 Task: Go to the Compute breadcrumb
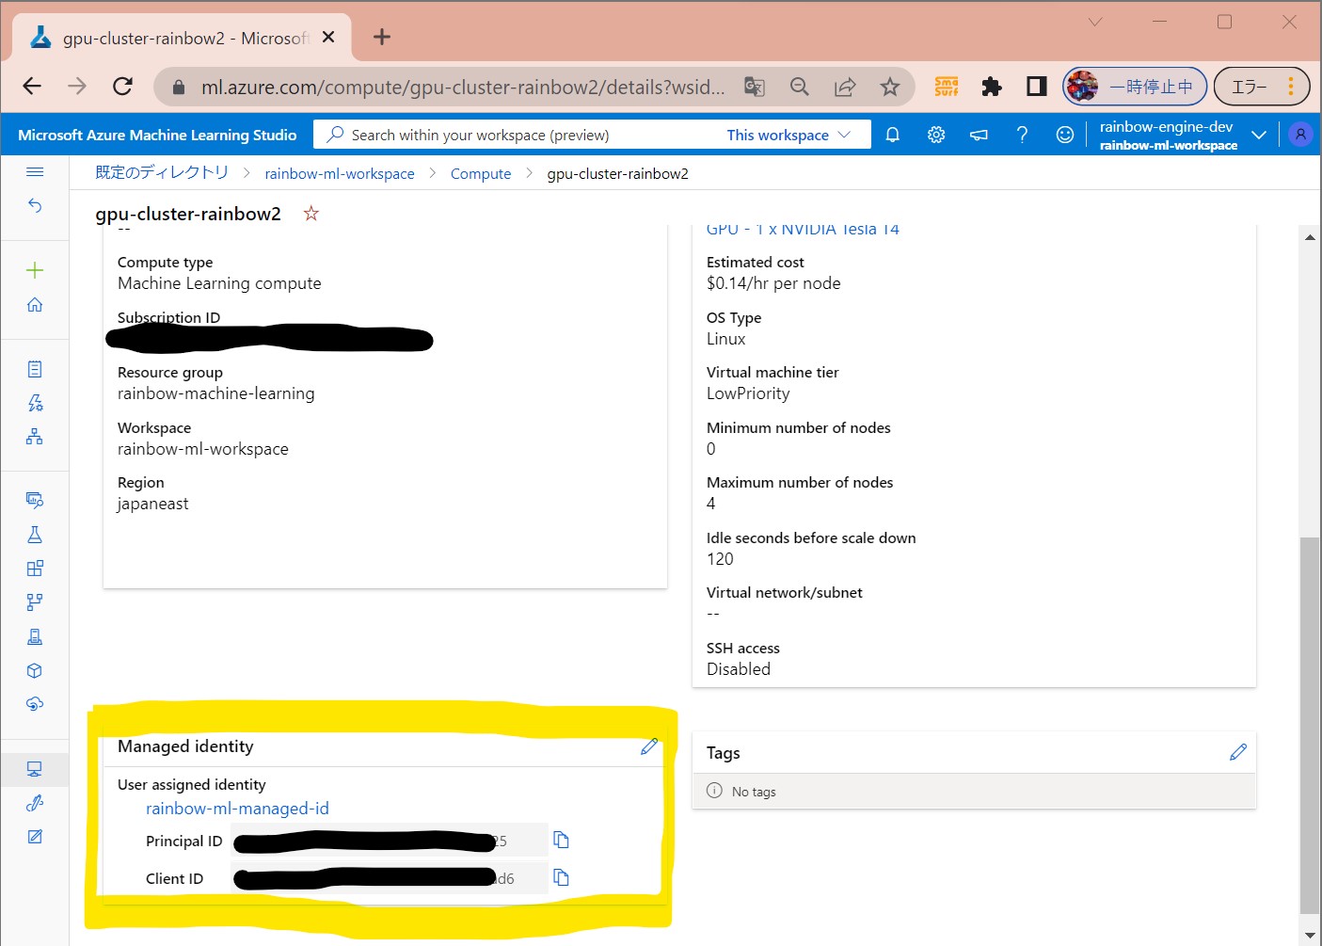click(481, 173)
